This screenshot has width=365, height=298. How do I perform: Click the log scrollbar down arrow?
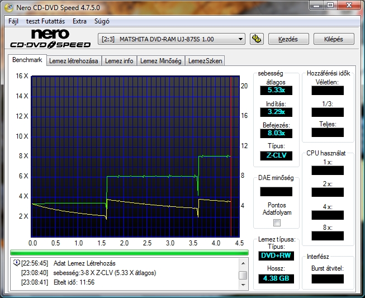pos(243,285)
